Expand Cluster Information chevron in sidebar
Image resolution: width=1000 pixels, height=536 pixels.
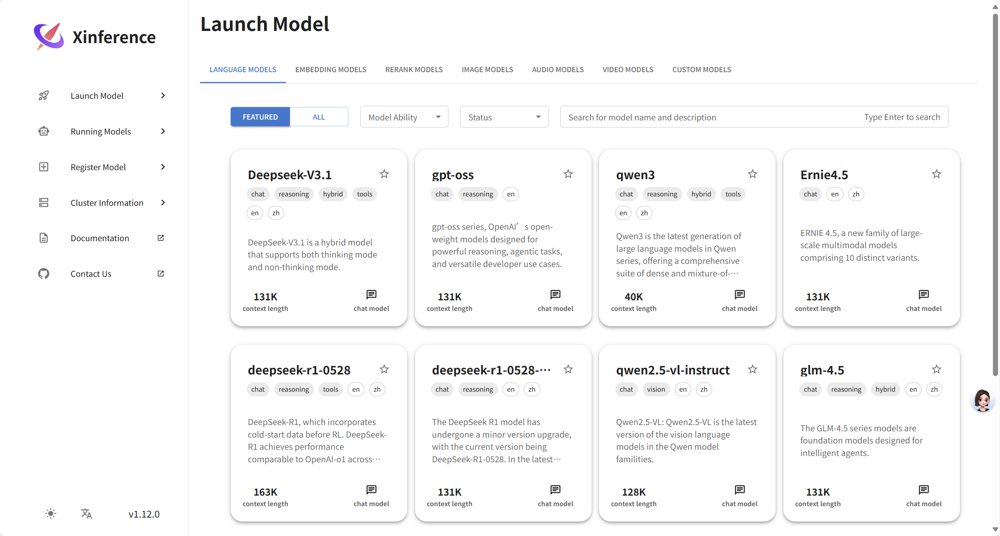coord(163,203)
